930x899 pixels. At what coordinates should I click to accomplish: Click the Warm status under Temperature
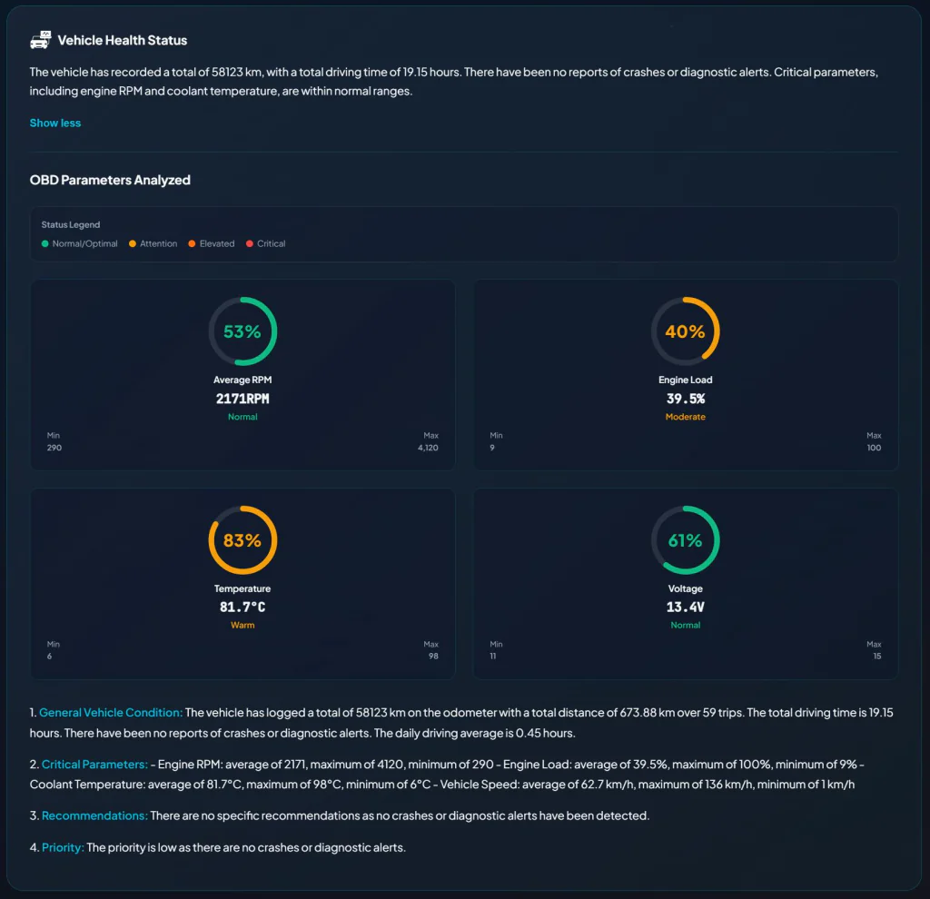coord(242,625)
